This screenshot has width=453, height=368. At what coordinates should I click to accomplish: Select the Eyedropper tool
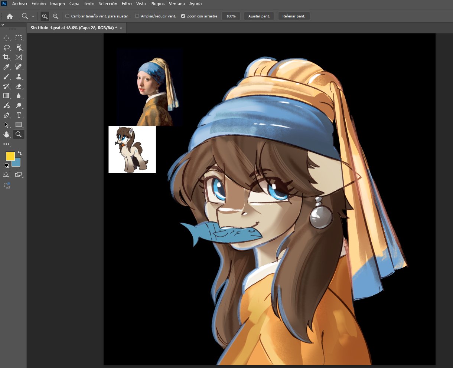(x=6, y=67)
